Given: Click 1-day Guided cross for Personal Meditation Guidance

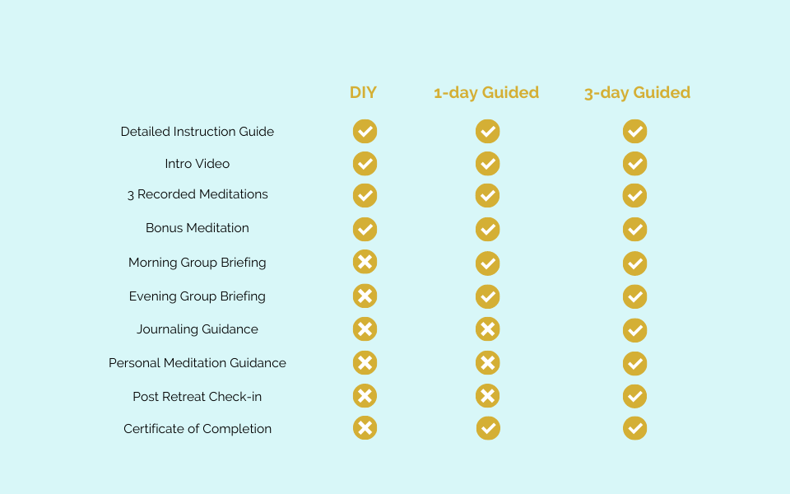Looking at the screenshot, I should pyautogui.click(x=488, y=363).
